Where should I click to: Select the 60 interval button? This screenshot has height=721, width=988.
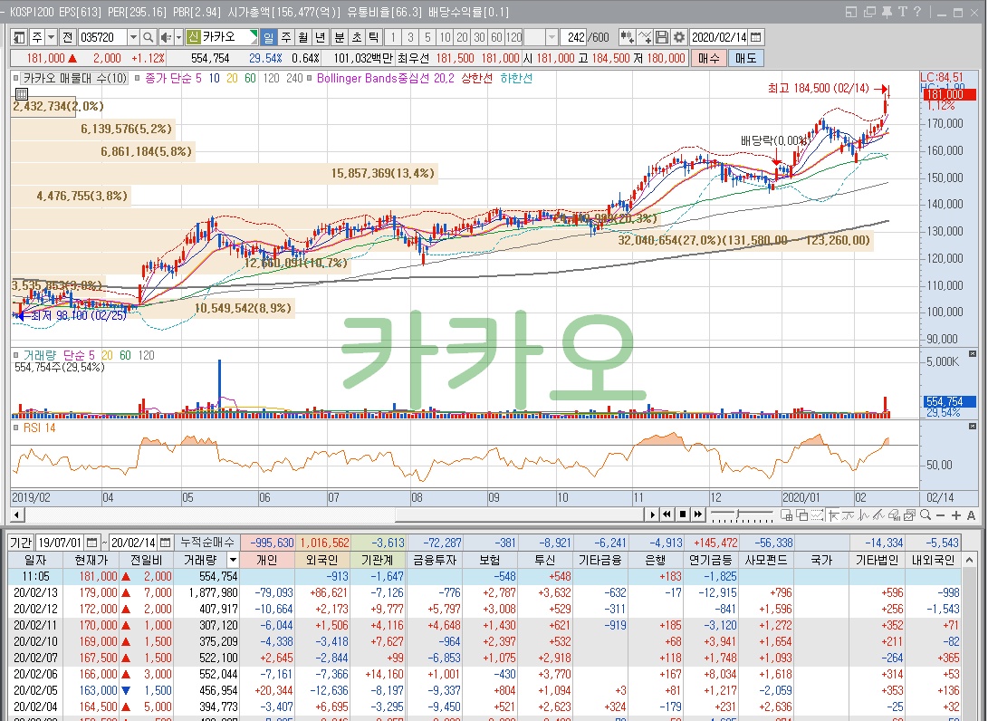click(x=496, y=37)
